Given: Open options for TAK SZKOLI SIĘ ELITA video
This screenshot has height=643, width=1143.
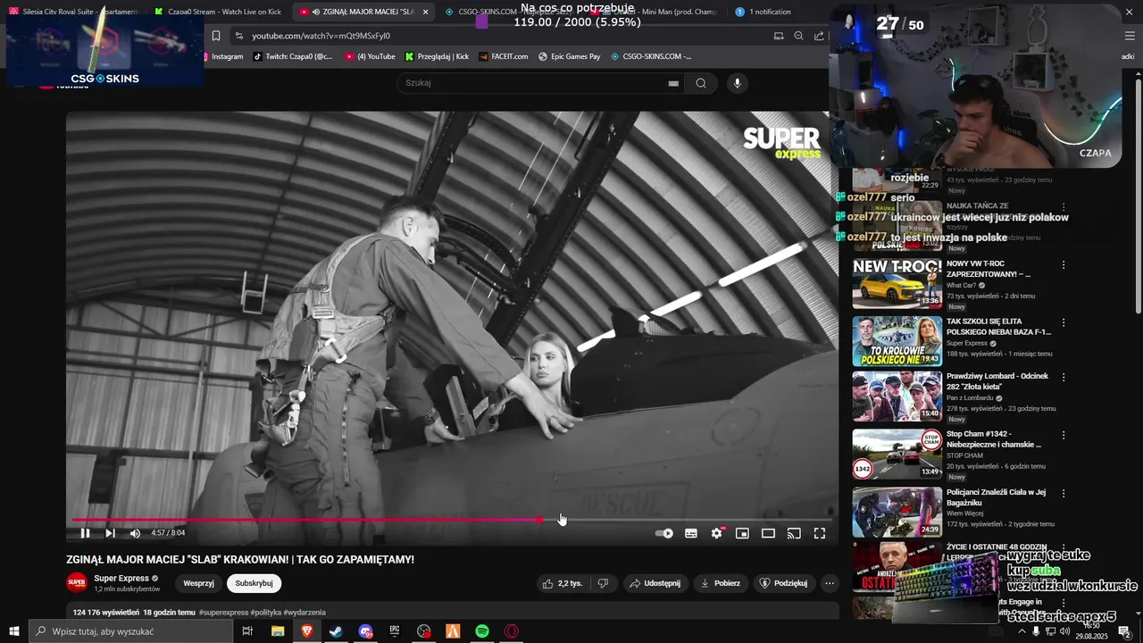Looking at the screenshot, I should 1064,322.
